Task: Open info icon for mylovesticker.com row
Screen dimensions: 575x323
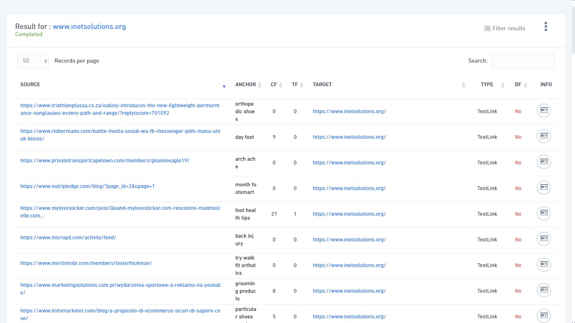Action: (x=543, y=213)
